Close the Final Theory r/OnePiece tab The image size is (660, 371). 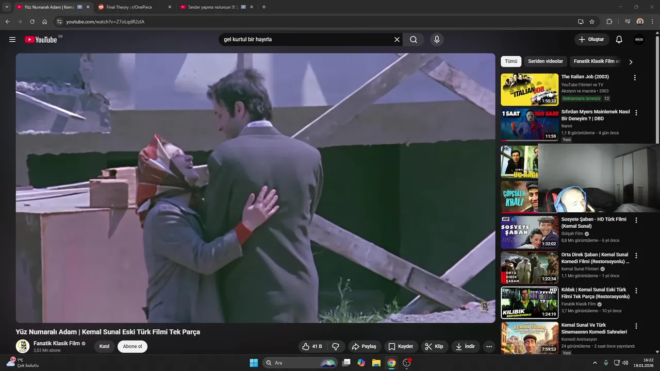pos(170,7)
